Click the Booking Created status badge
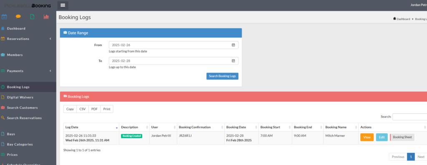The image size is (427, 165). click(x=131, y=136)
